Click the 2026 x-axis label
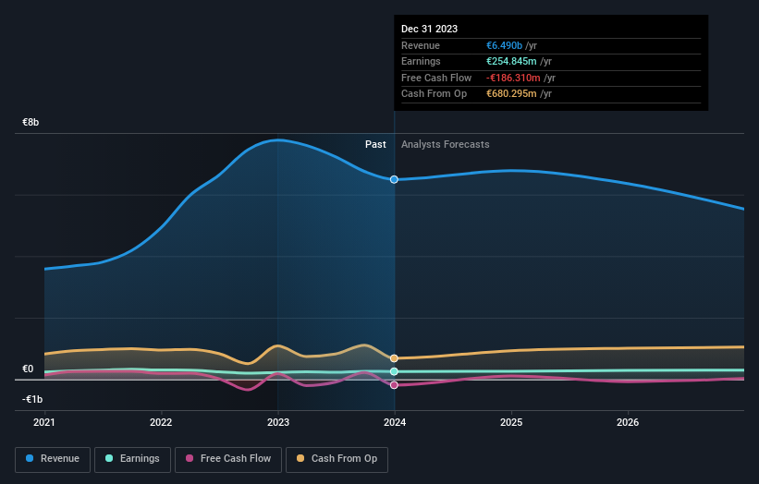This screenshot has width=759, height=484. coord(628,422)
